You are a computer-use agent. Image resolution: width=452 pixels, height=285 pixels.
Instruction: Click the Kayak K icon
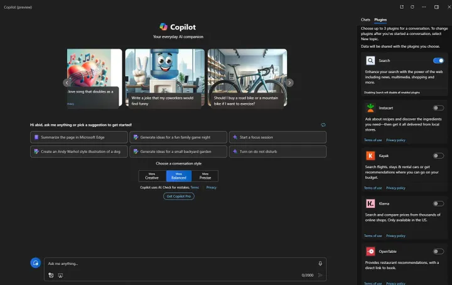[x=370, y=156]
